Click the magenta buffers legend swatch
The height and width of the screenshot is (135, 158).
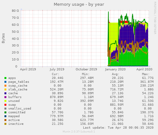pyautogui.click(x=5, y=97)
